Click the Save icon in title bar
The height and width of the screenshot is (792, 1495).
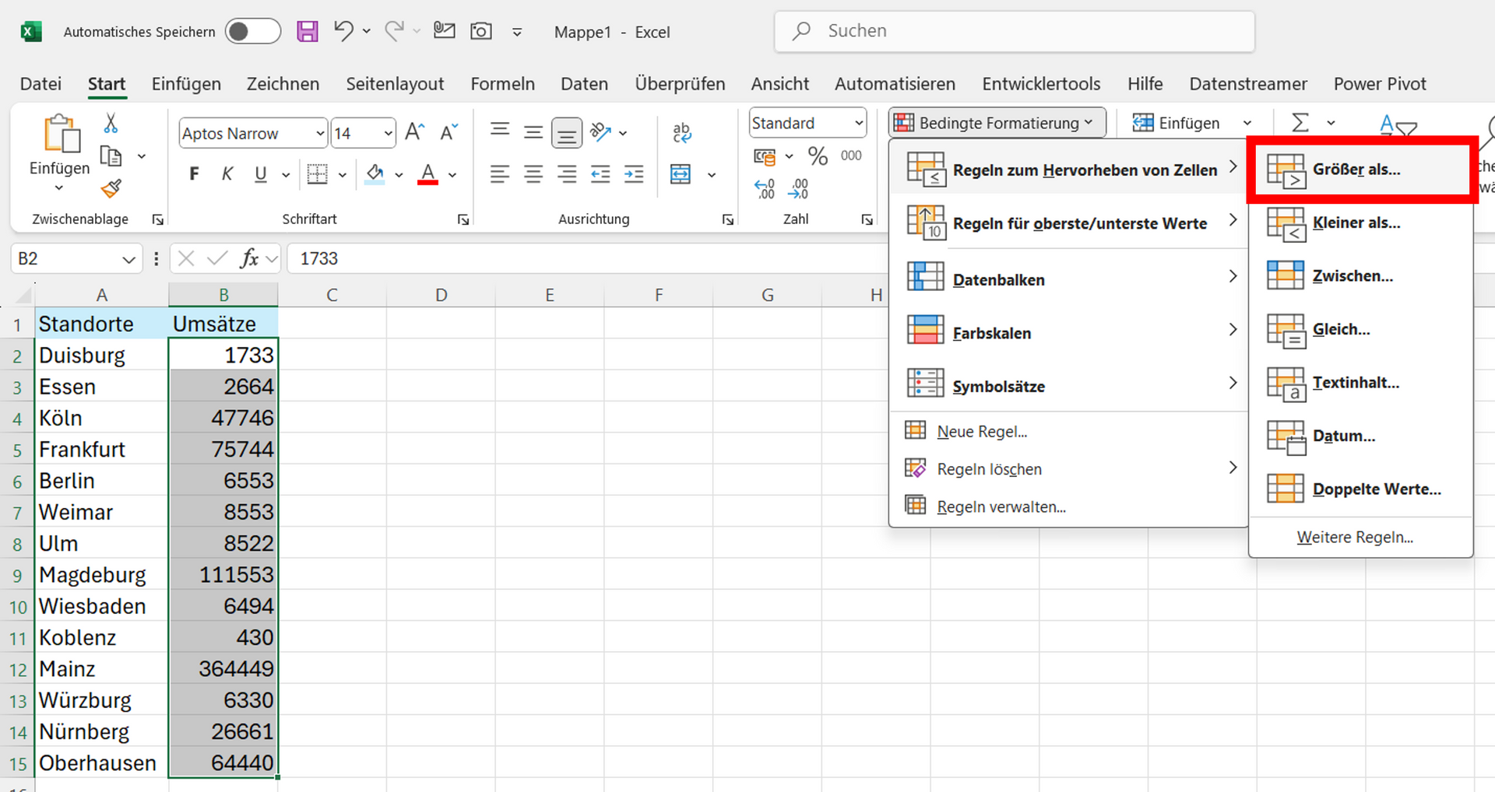click(x=308, y=32)
